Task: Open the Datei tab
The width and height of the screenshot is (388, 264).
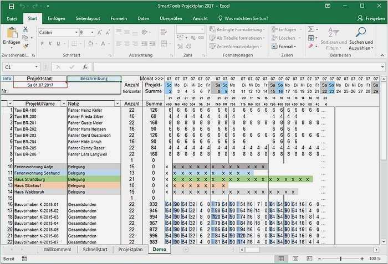Action: pyautogui.click(x=12, y=18)
